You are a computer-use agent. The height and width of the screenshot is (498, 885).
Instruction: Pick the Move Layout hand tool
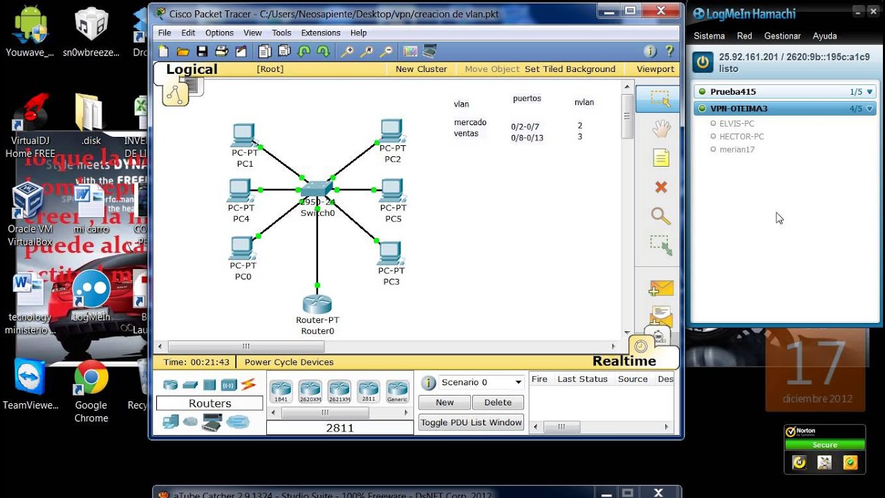click(x=661, y=129)
